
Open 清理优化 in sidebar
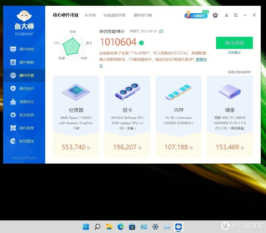click(24, 102)
